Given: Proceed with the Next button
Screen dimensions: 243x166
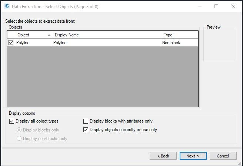Looking at the screenshot, I should [193, 156].
